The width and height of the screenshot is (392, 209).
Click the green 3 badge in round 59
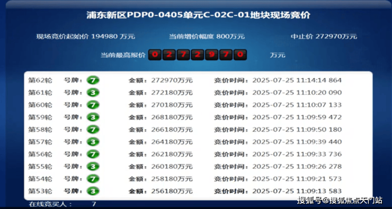coord(93,117)
